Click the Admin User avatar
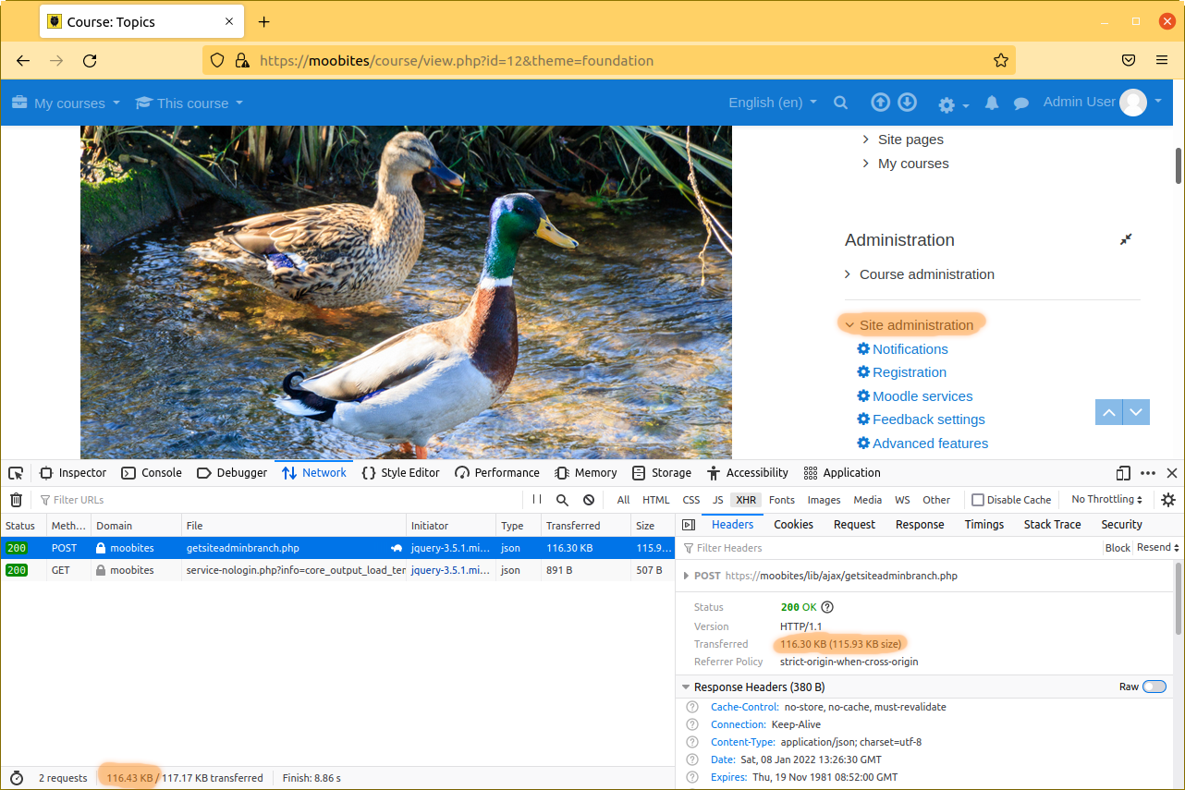Screen dimensions: 1185x790 click(1132, 103)
